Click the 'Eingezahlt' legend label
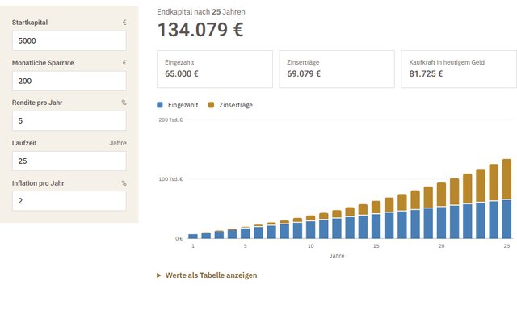The width and height of the screenshot is (517, 323). click(183, 105)
